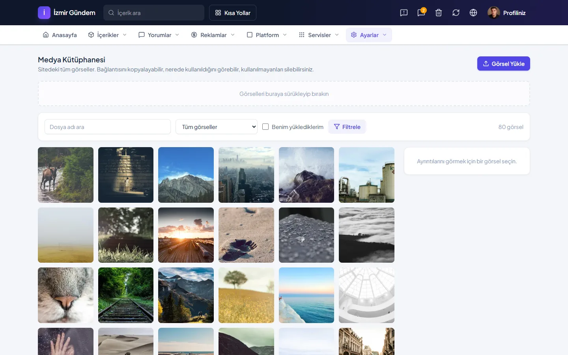
Task: Select the railway tracks in forest thumbnail
Action: pyautogui.click(x=126, y=295)
